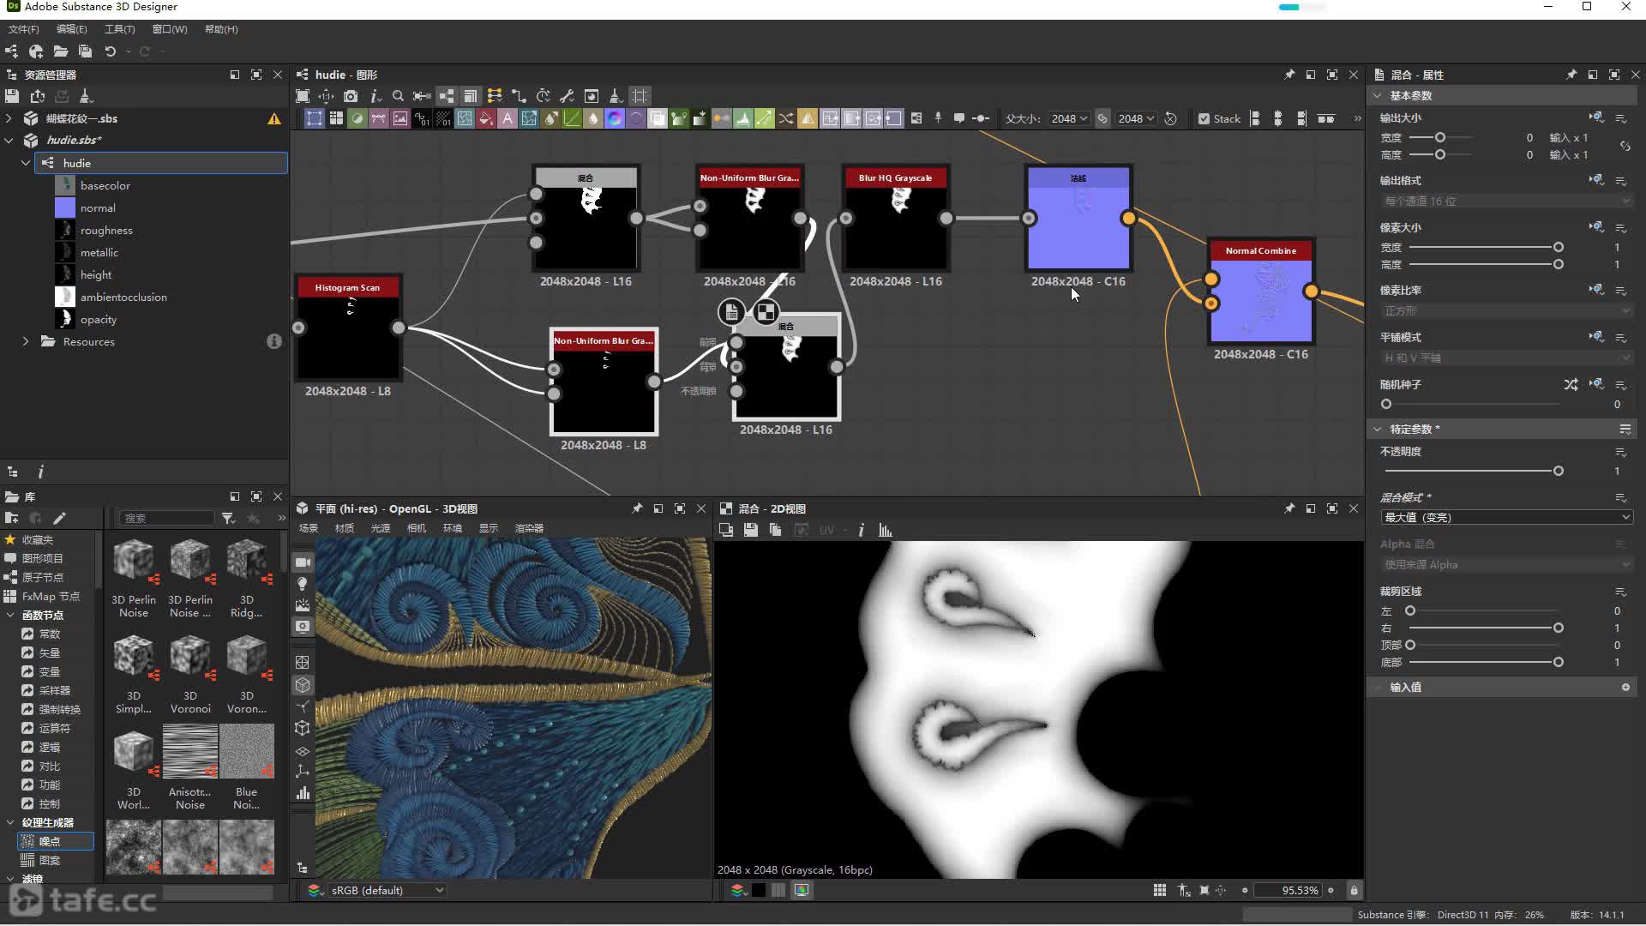1646x926 pixels.
Task: Select the text node 'A' icon
Action: click(x=508, y=119)
